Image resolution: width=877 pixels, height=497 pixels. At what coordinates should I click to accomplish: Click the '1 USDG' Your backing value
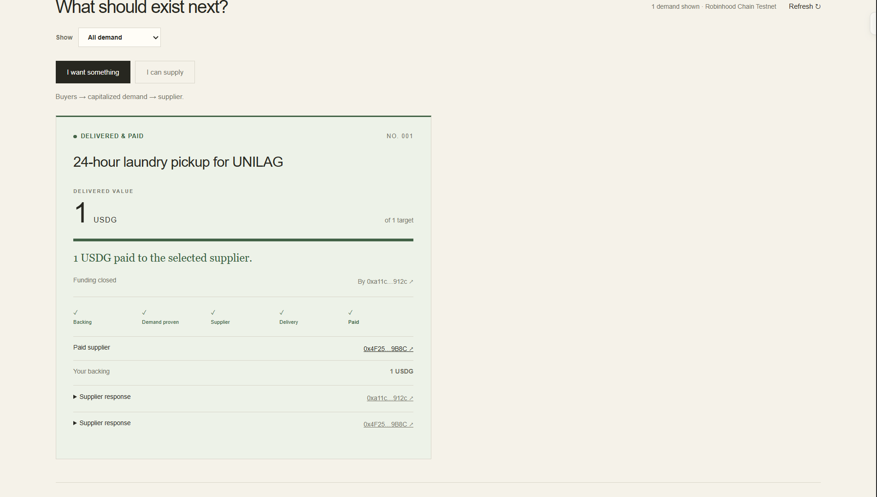coord(401,371)
